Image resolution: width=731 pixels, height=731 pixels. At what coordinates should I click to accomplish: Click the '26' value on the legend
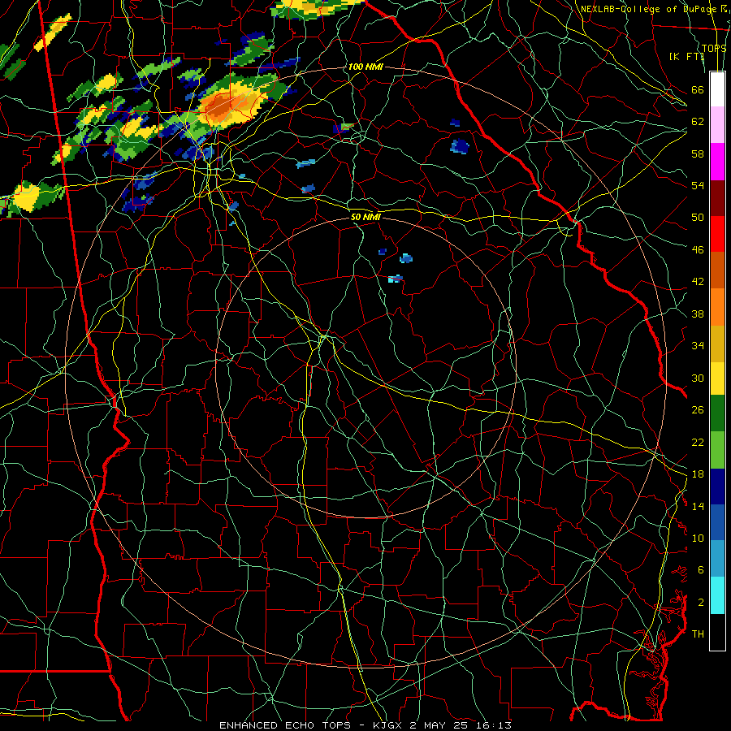click(x=698, y=410)
